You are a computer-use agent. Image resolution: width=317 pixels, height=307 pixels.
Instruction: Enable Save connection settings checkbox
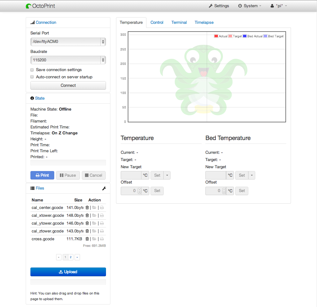(32, 70)
